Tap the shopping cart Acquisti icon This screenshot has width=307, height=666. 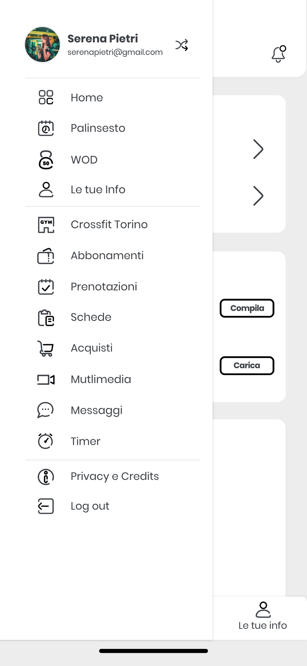click(46, 348)
